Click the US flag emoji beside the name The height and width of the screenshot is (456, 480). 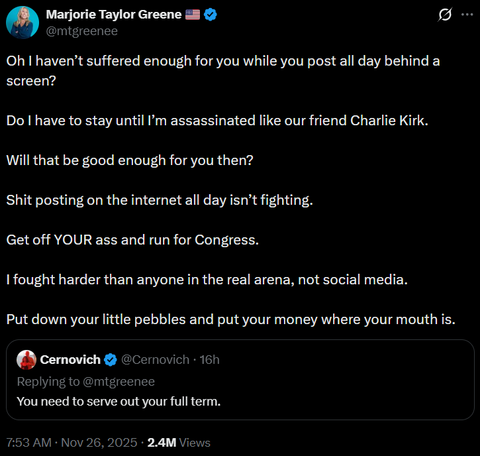pyautogui.click(x=193, y=15)
